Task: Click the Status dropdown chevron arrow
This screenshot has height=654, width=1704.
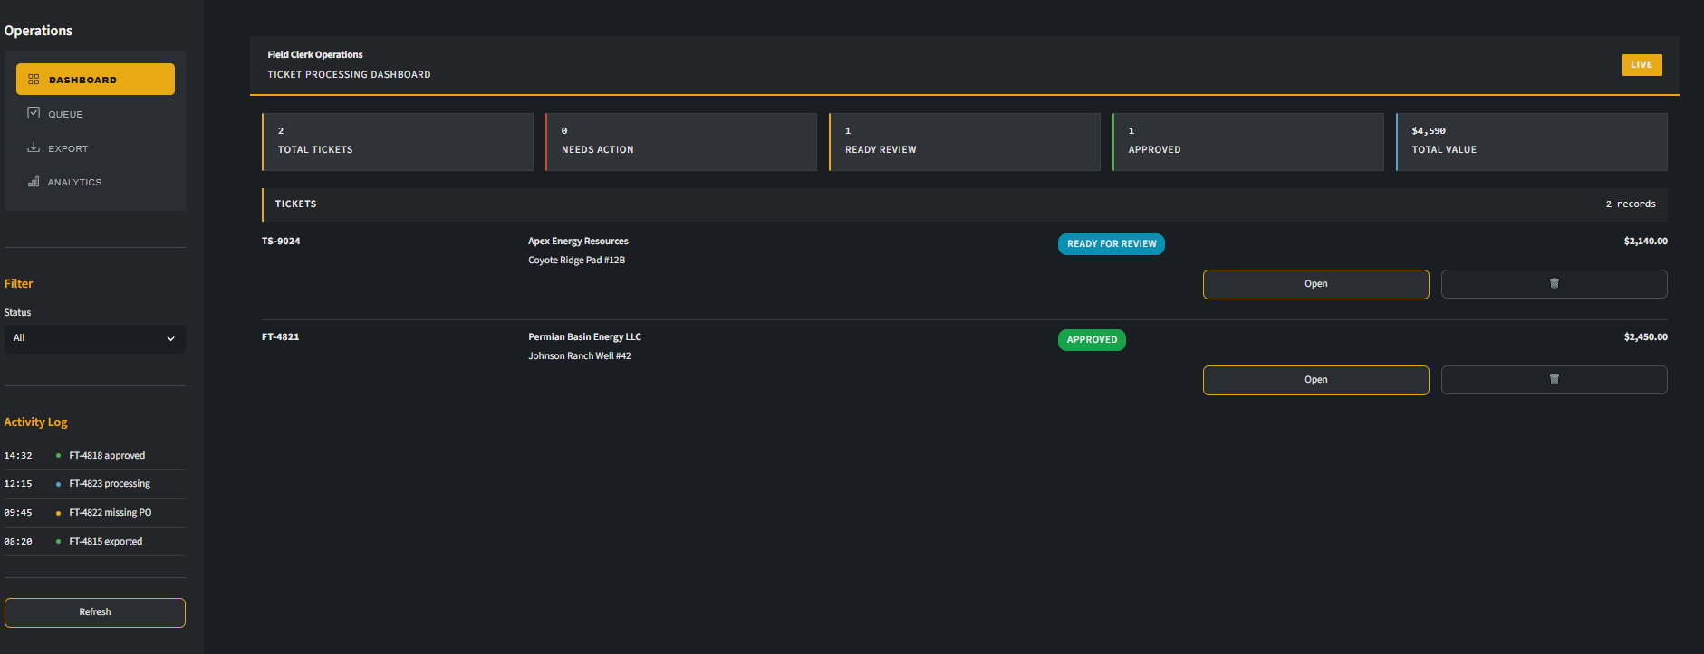Action: tap(170, 338)
